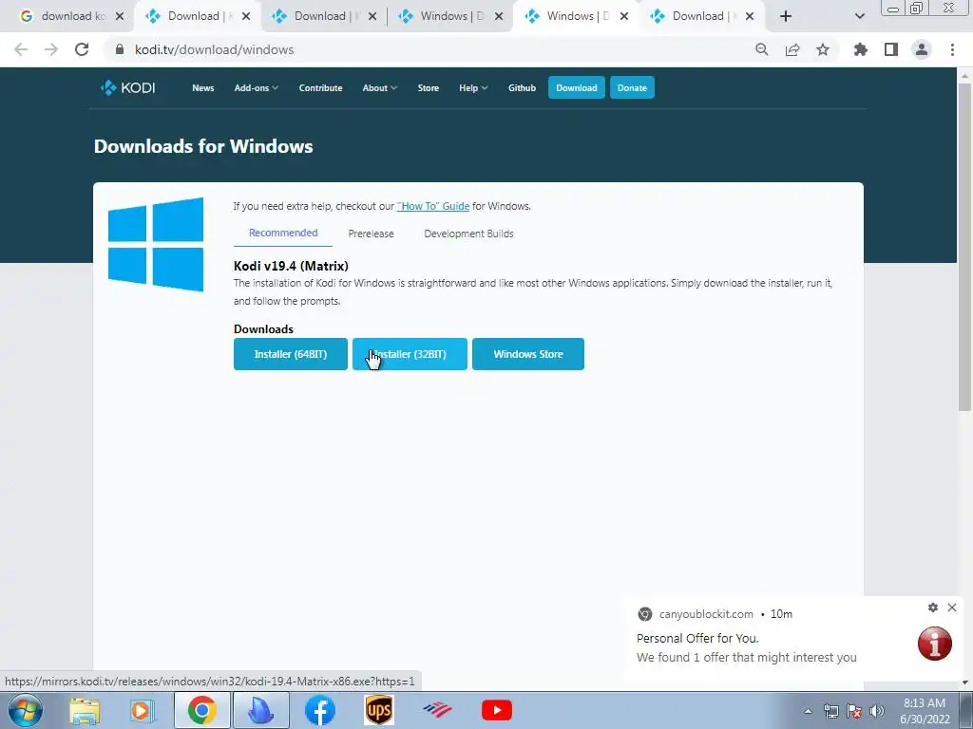Screen dimensions: 973x729
Task: Open a new tab with the plus button
Action: pyautogui.click(x=786, y=16)
